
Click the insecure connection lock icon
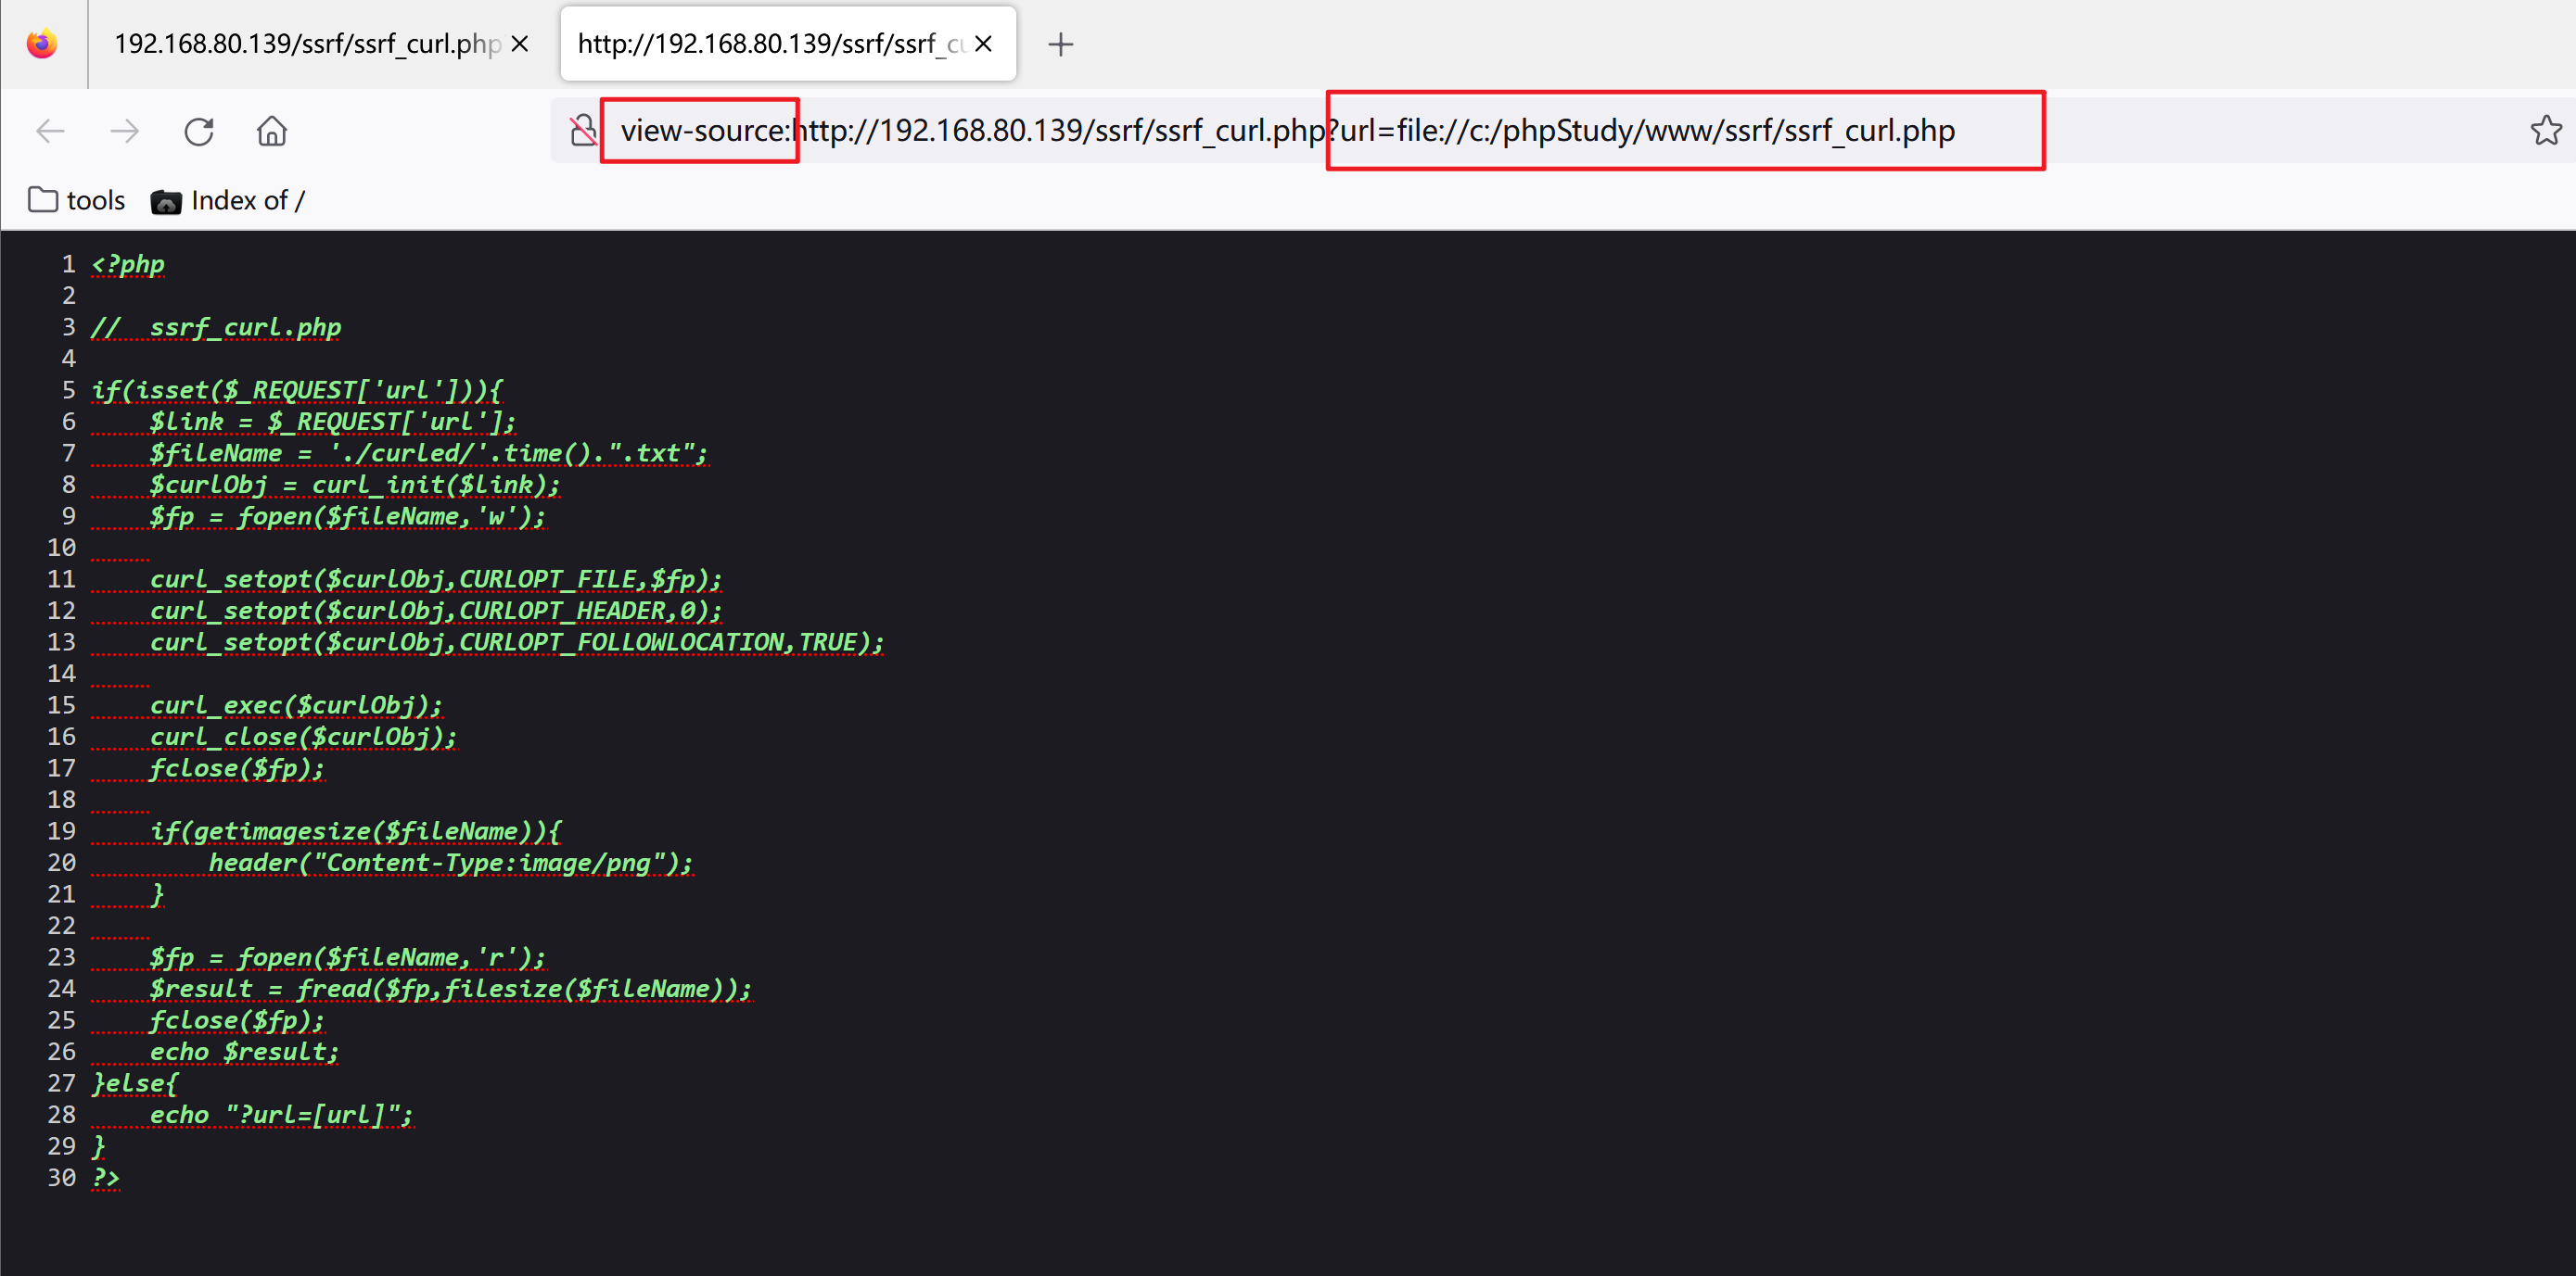coord(583,130)
